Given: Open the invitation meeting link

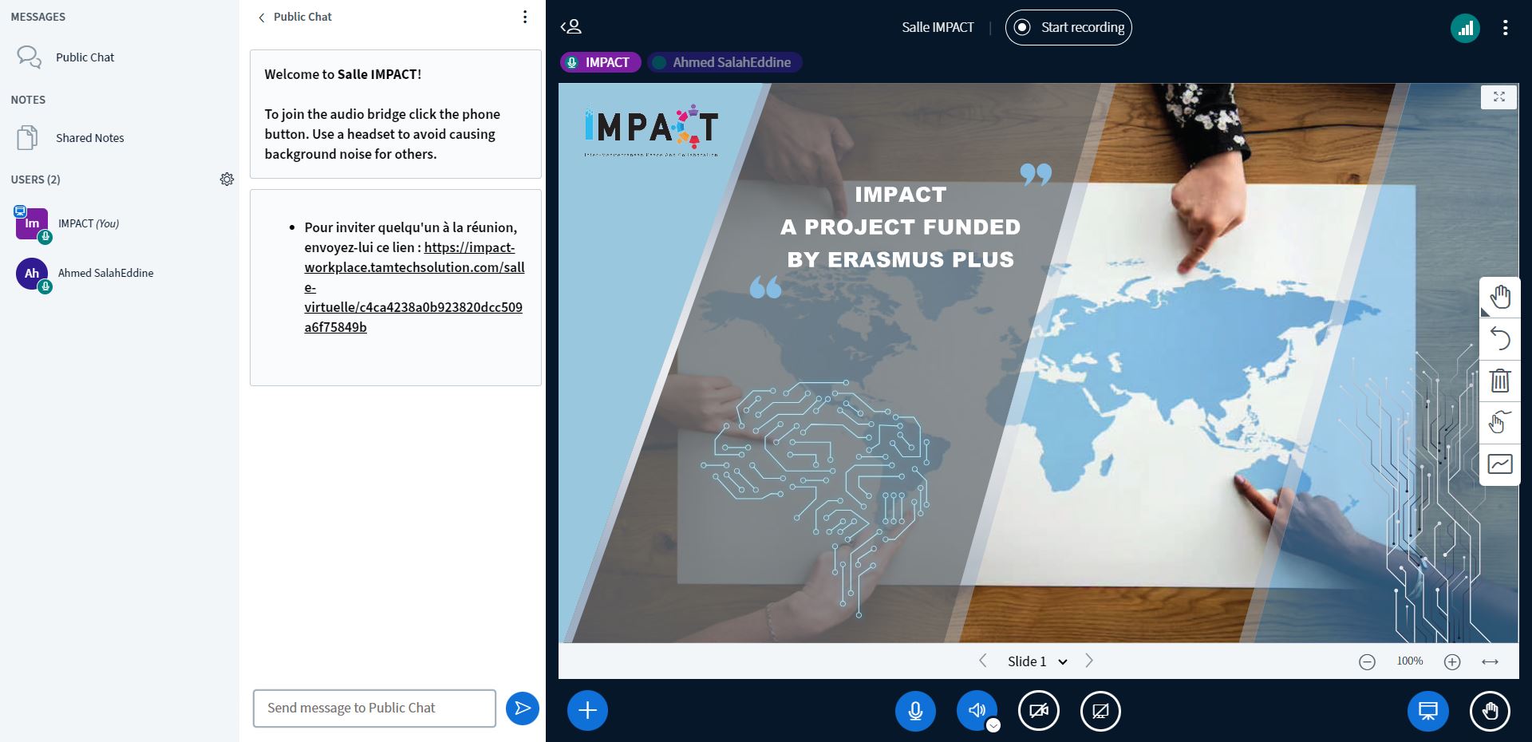Looking at the screenshot, I should [x=413, y=287].
